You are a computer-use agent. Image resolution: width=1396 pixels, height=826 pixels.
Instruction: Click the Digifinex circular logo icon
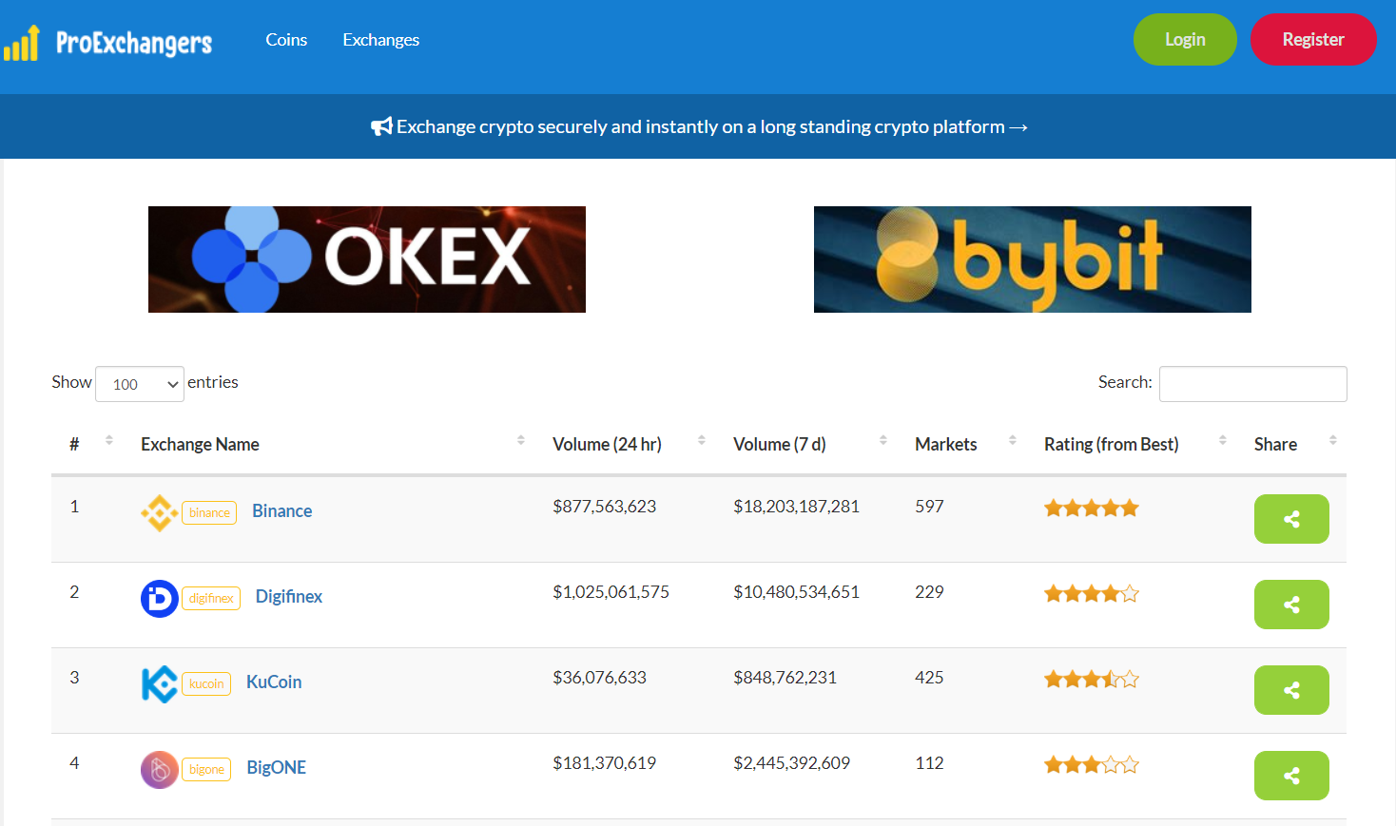(159, 599)
